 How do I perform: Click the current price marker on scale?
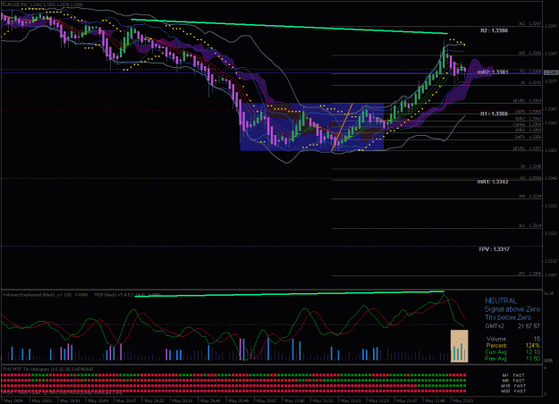pos(551,72)
